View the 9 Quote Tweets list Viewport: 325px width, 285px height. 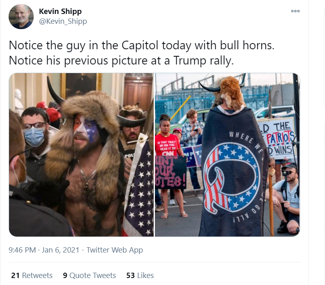pos(89,276)
